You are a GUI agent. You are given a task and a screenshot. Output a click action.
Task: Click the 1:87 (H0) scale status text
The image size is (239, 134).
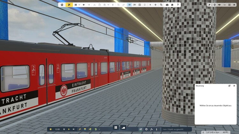coord(213,132)
